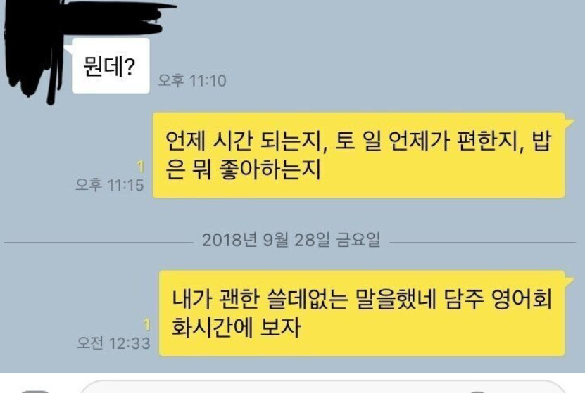This screenshot has height=403, width=585.
Task: Select the yellow message starting 언제 시간 되는지
Action: 358,155
